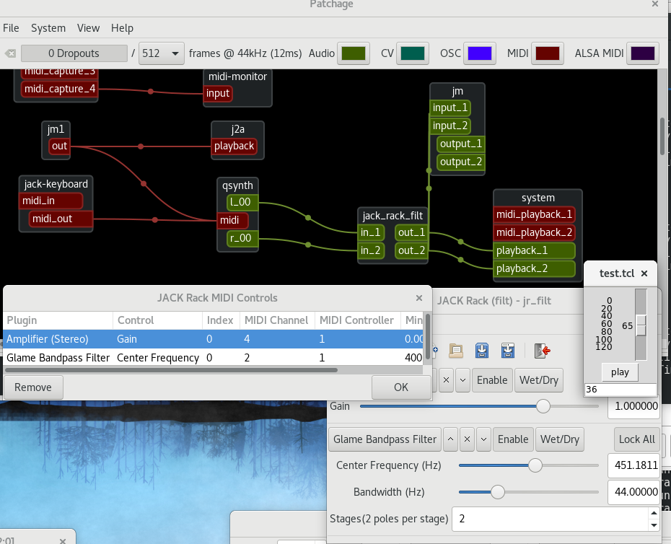Open the 512 frames buffer size dropdown
The image size is (671, 544).
point(162,53)
